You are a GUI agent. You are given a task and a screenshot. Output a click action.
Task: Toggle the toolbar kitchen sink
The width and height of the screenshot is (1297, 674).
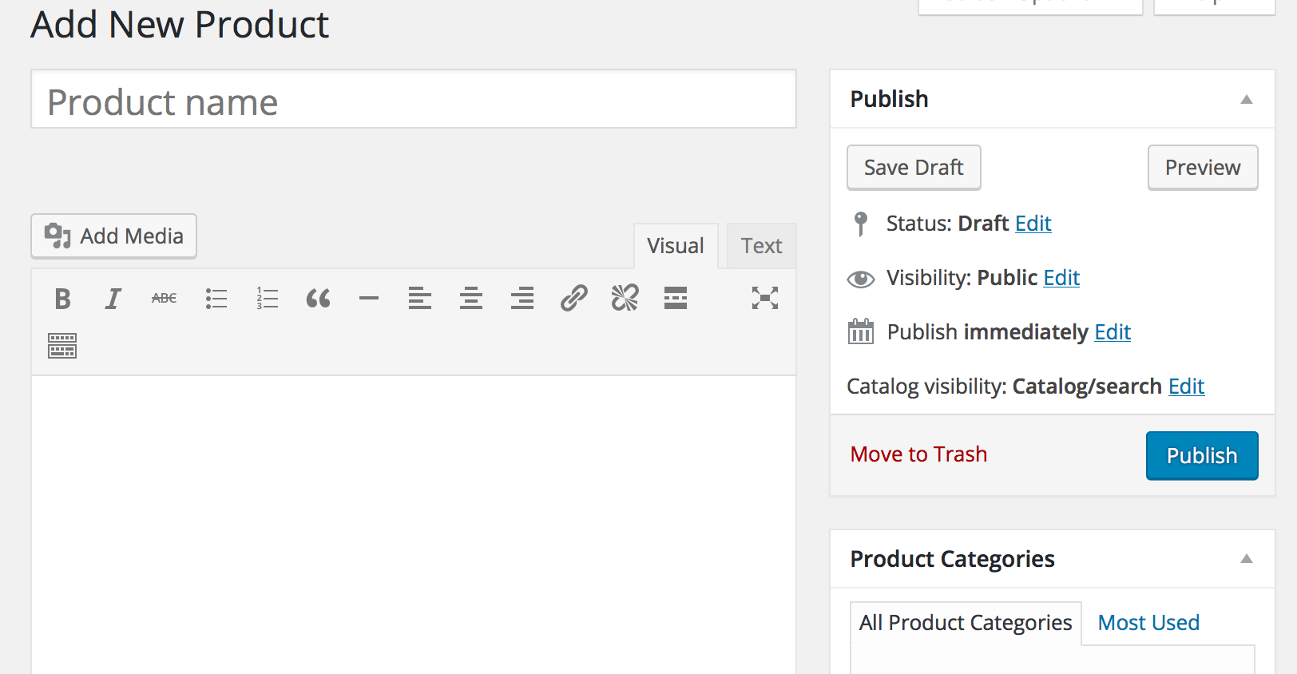[62, 346]
